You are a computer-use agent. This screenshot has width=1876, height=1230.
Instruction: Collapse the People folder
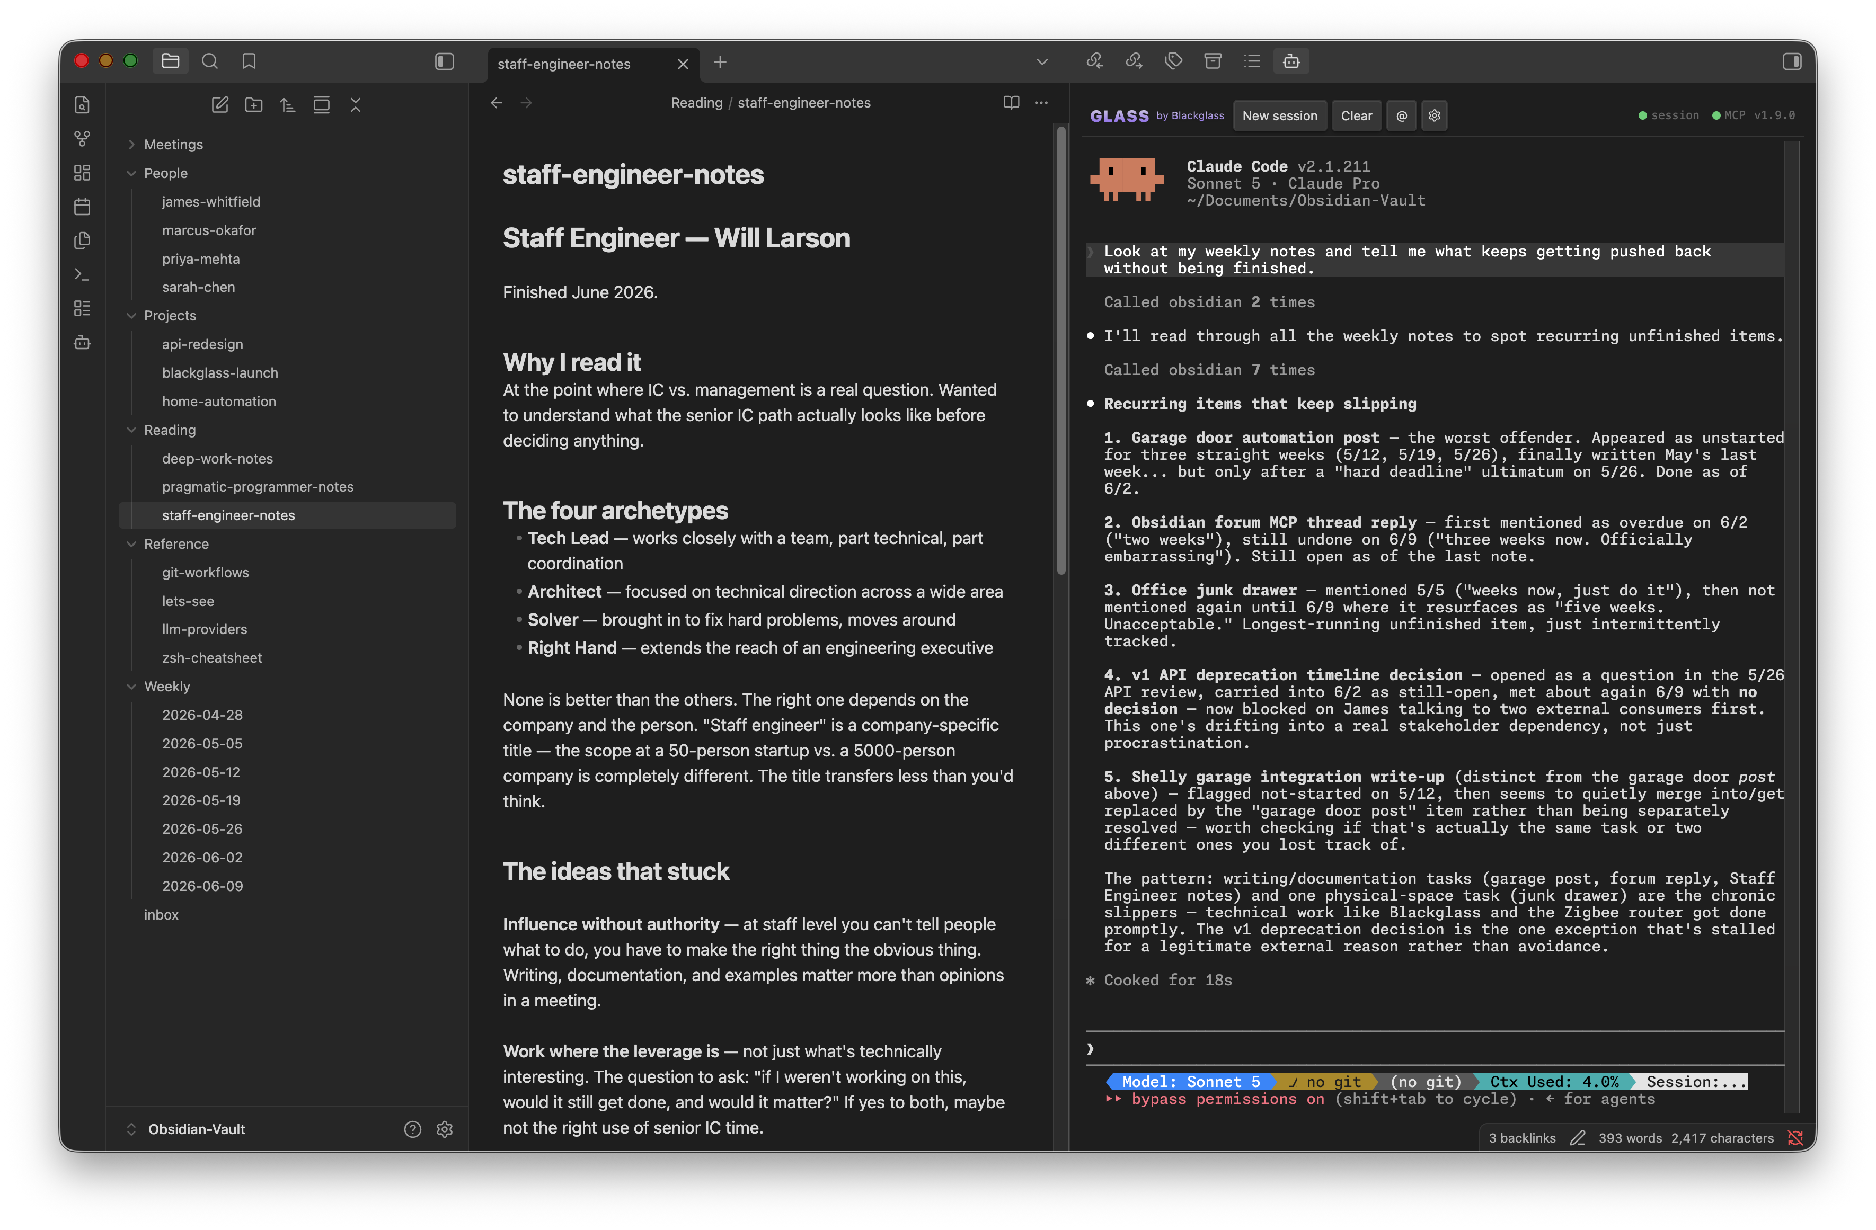(165, 173)
